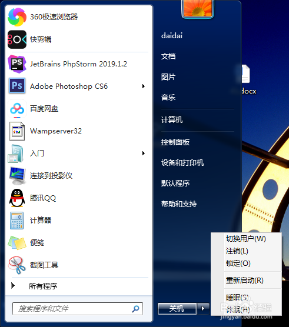Click the 百度网盘 text label
289x327 pixels.
point(44,109)
